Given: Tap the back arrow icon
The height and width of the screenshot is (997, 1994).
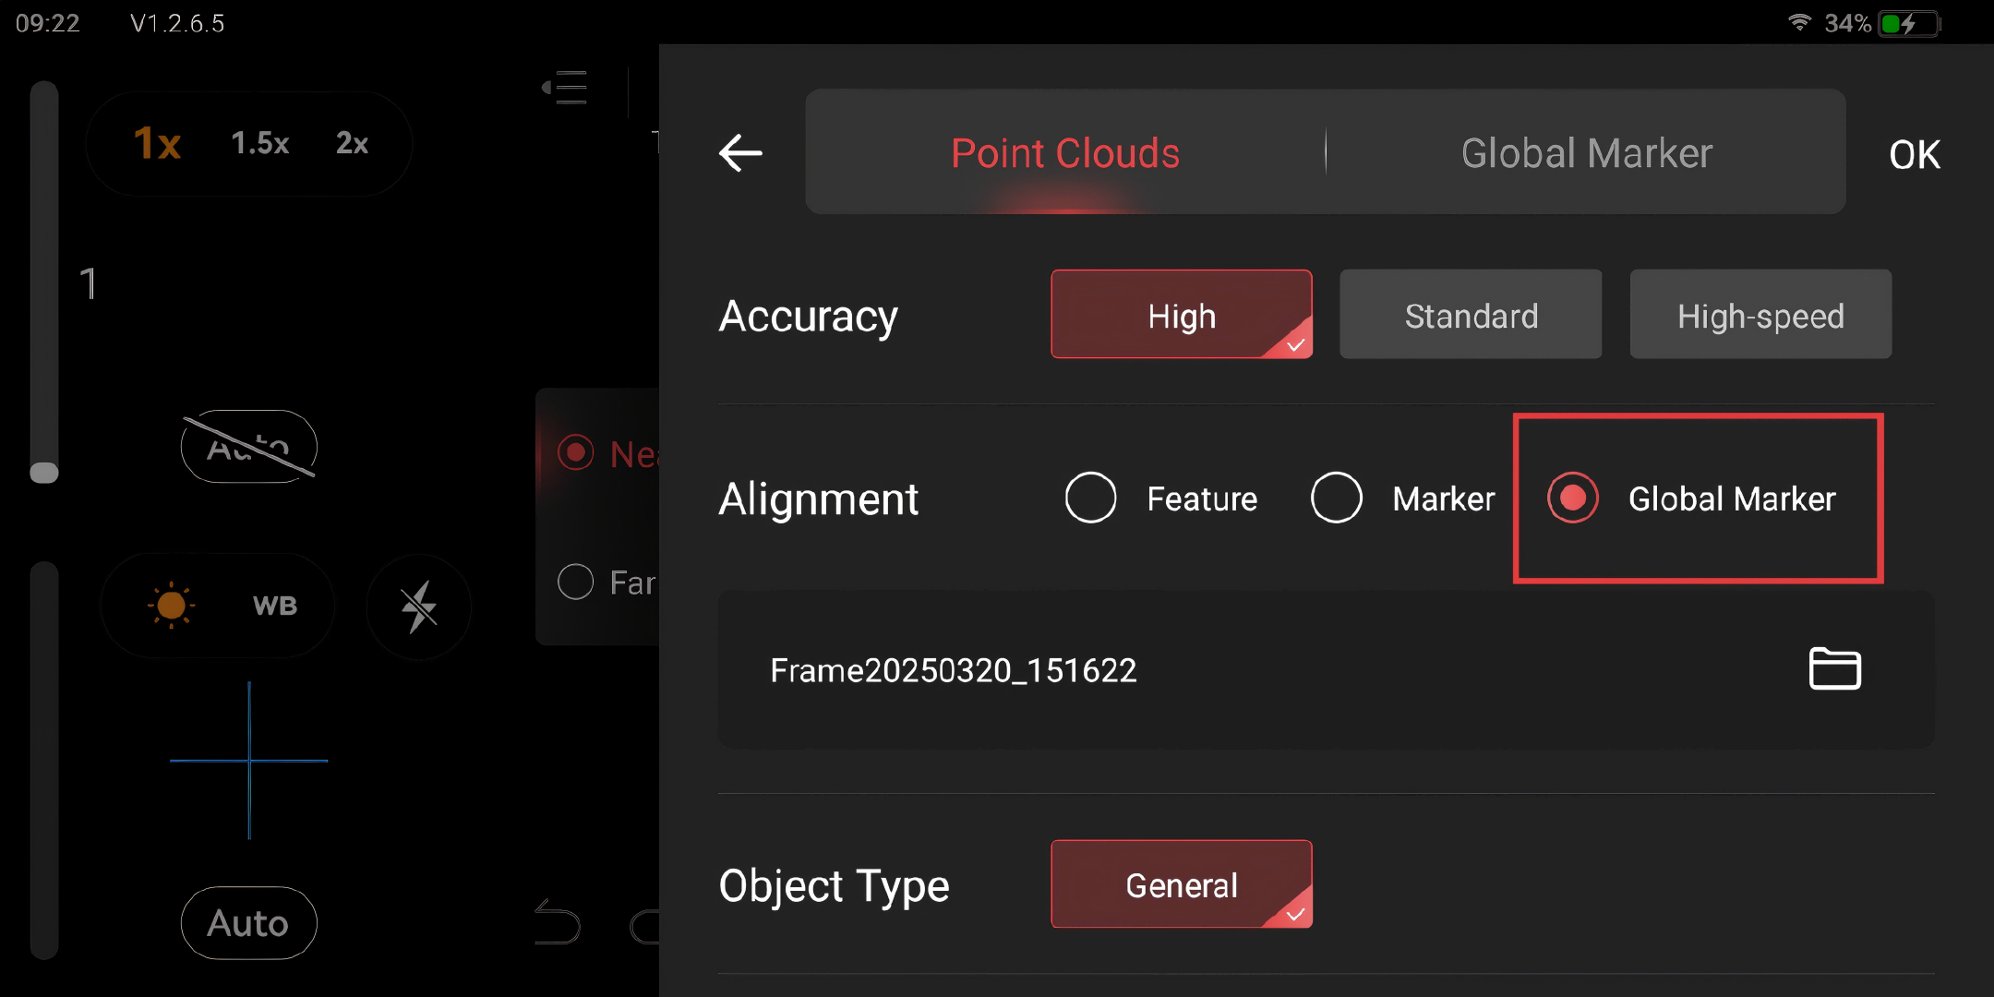Looking at the screenshot, I should (740, 153).
